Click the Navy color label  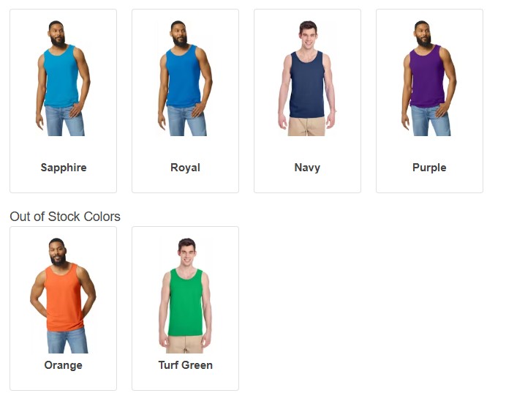coord(307,168)
